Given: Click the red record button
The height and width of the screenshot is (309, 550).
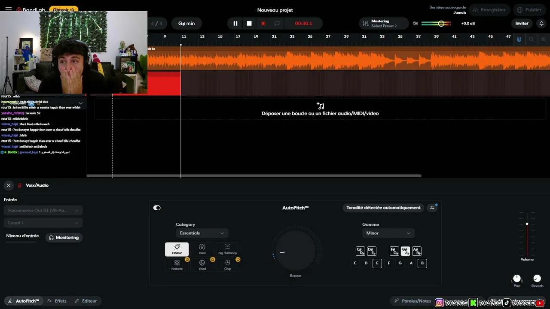Looking at the screenshot, I should point(263,23).
